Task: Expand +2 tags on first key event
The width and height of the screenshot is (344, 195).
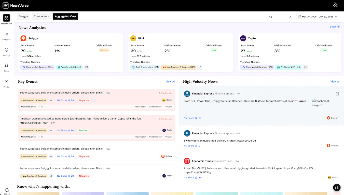Action: point(51,101)
